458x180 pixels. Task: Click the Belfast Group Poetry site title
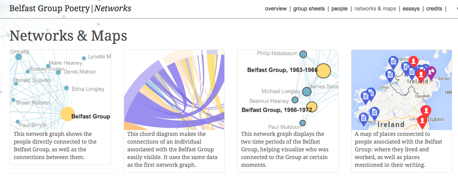[49, 8]
